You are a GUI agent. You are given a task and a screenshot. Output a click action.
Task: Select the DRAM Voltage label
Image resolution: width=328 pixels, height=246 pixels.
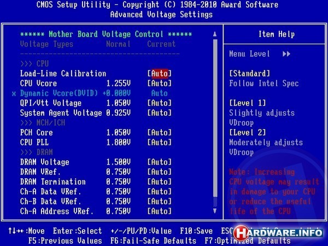coord(45,162)
